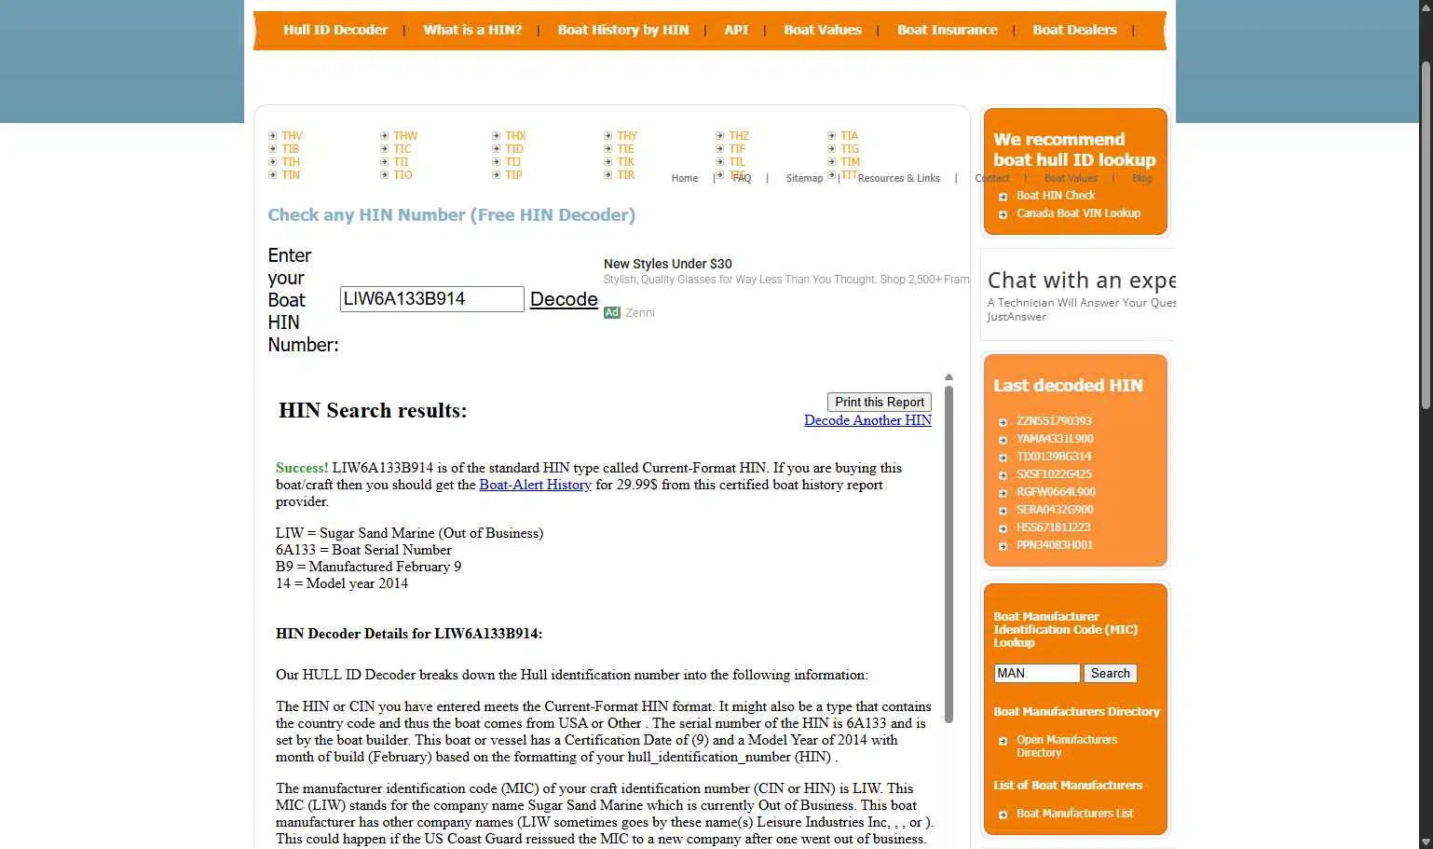The width and height of the screenshot is (1433, 849).
Task: Click Print this Report button
Action: click(880, 402)
